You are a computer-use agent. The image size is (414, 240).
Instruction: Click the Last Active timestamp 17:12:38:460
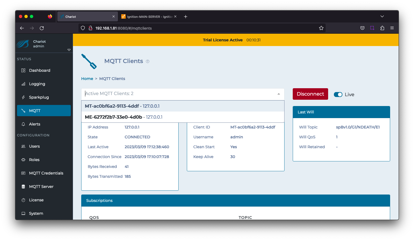(x=147, y=147)
